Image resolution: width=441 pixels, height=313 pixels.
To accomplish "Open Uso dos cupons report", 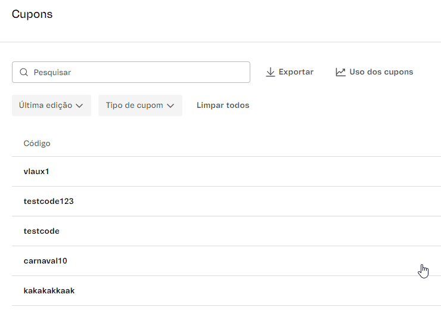I will [x=381, y=72].
